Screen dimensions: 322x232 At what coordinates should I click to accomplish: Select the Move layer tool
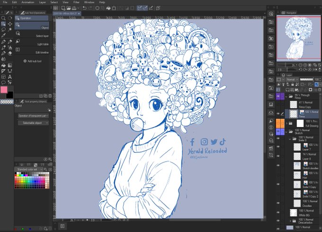tap(10, 24)
